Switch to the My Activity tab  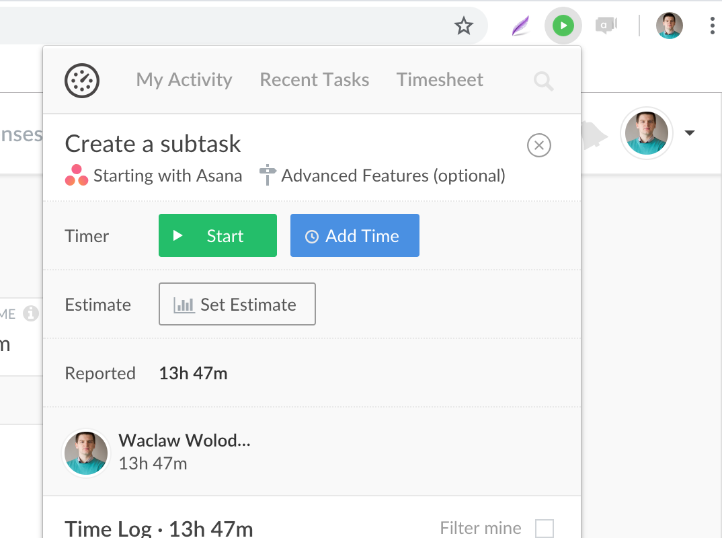[184, 79]
